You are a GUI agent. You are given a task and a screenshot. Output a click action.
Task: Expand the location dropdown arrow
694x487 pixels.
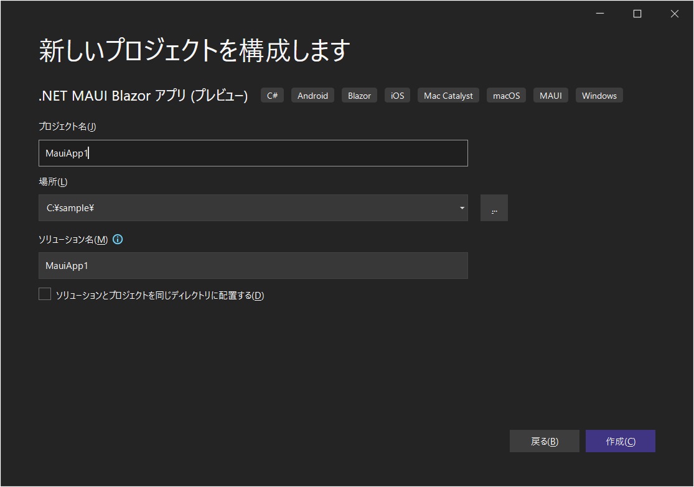pyautogui.click(x=462, y=208)
